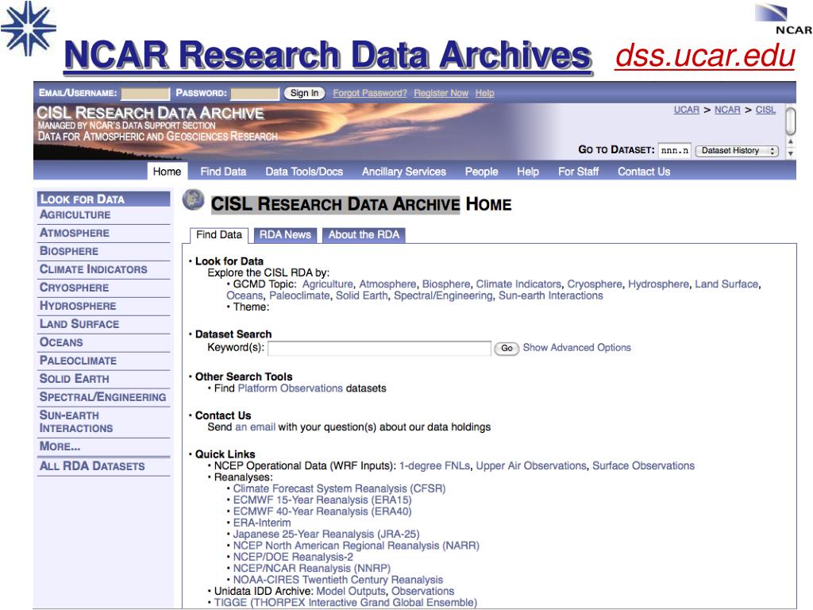Open Climate Forecast System Reanalysis (CFSR)
Image resolution: width=813 pixels, height=610 pixels.
[x=339, y=488]
